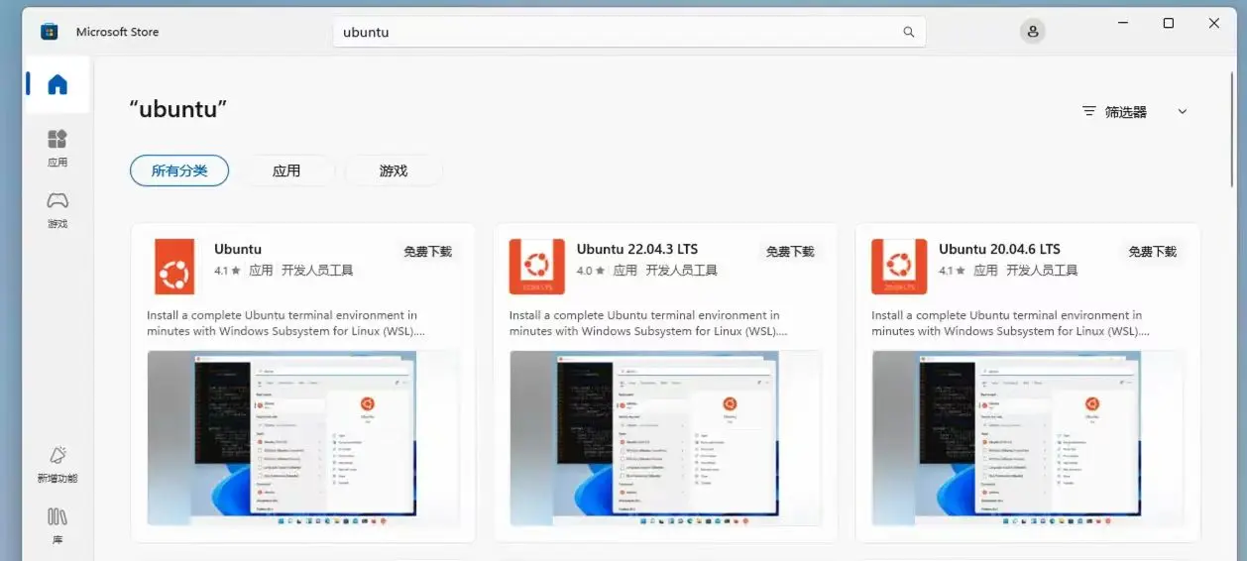Click the Ubuntu 22.04.3 LTS description text

648,323
